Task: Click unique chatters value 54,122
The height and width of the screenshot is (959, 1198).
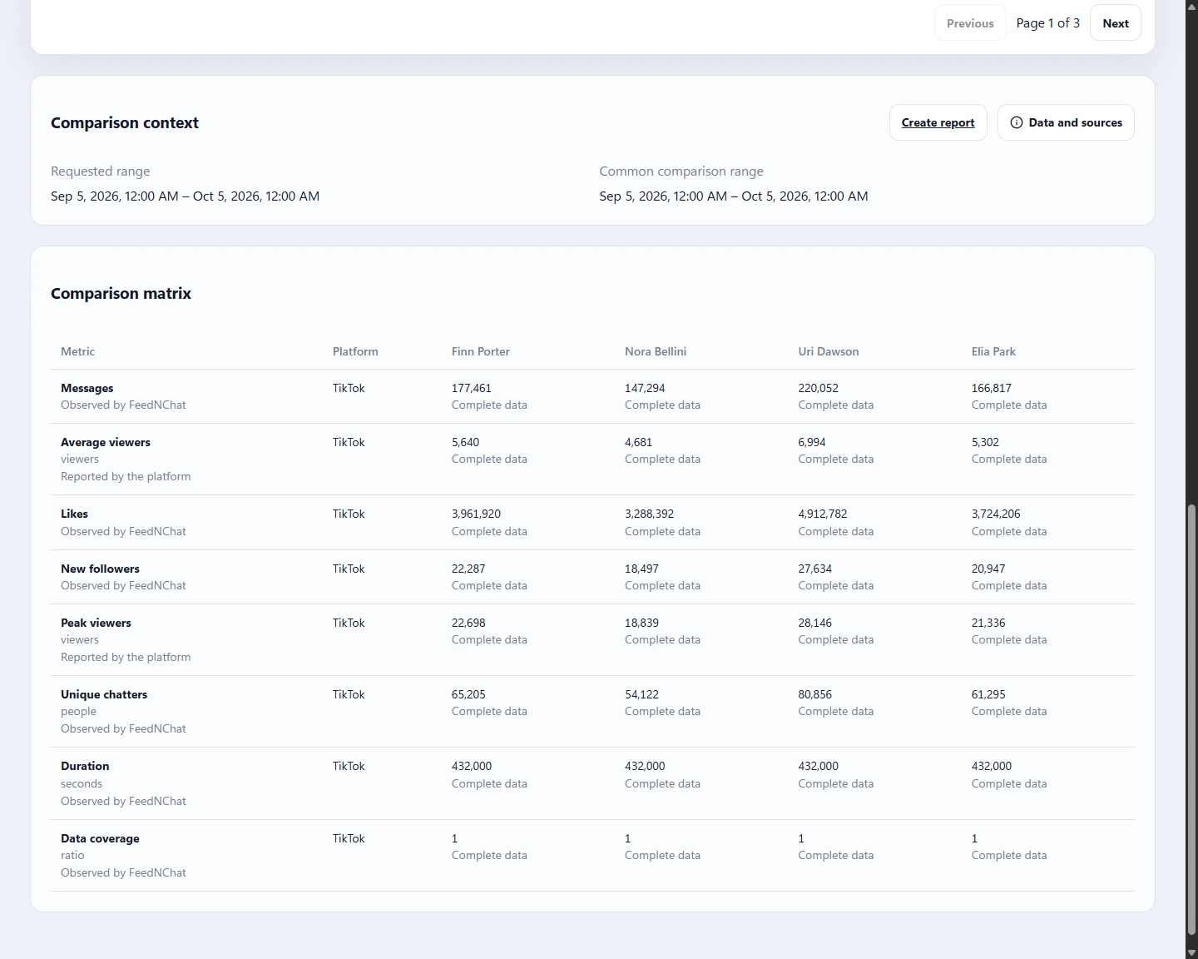Action: coord(641,694)
